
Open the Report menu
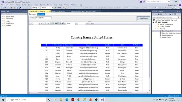click(x=49, y=5)
